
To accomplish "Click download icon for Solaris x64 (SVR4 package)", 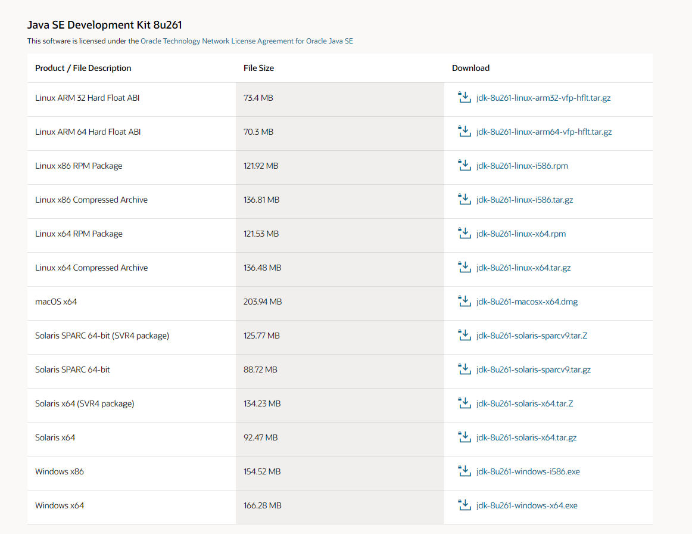I will [x=465, y=403].
